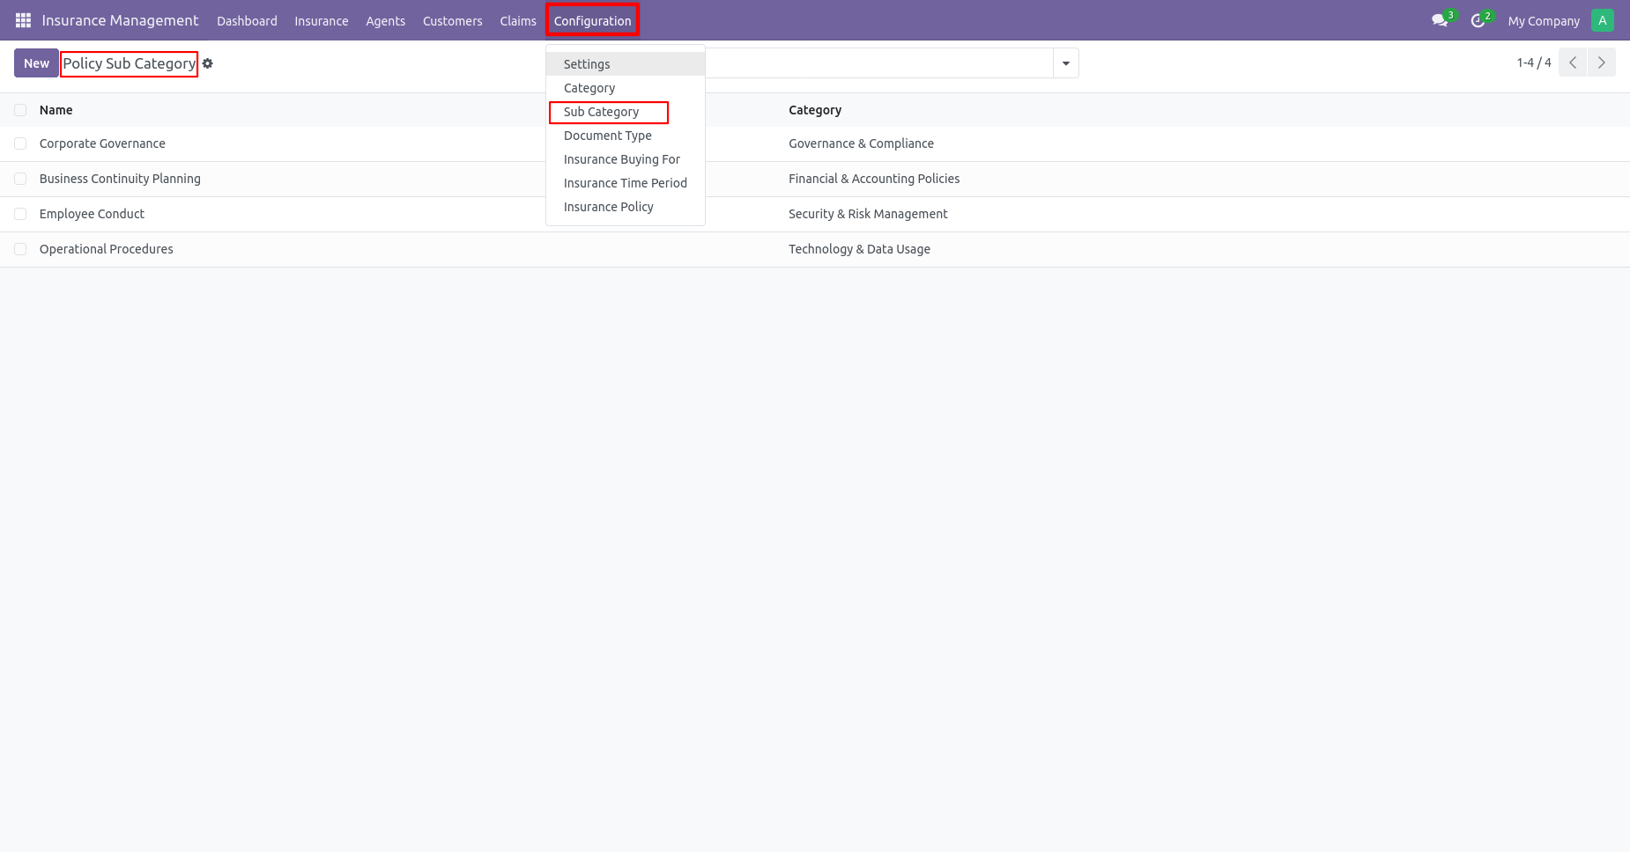The width and height of the screenshot is (1630, 852).
Task: Open the activities clock icon
Action: coord(1478,20)
